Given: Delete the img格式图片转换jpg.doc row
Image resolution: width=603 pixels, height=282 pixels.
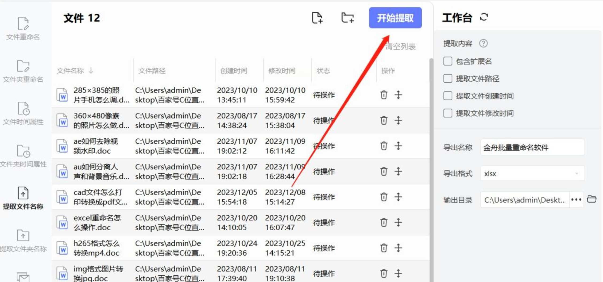Looking at the screenshot, I should 384,273.
